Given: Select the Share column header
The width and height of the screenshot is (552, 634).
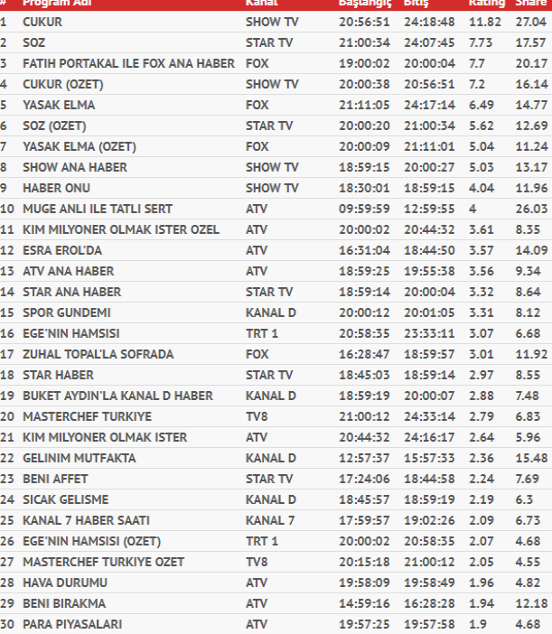Looking at the screenshot, I should [x=529, y=4].
